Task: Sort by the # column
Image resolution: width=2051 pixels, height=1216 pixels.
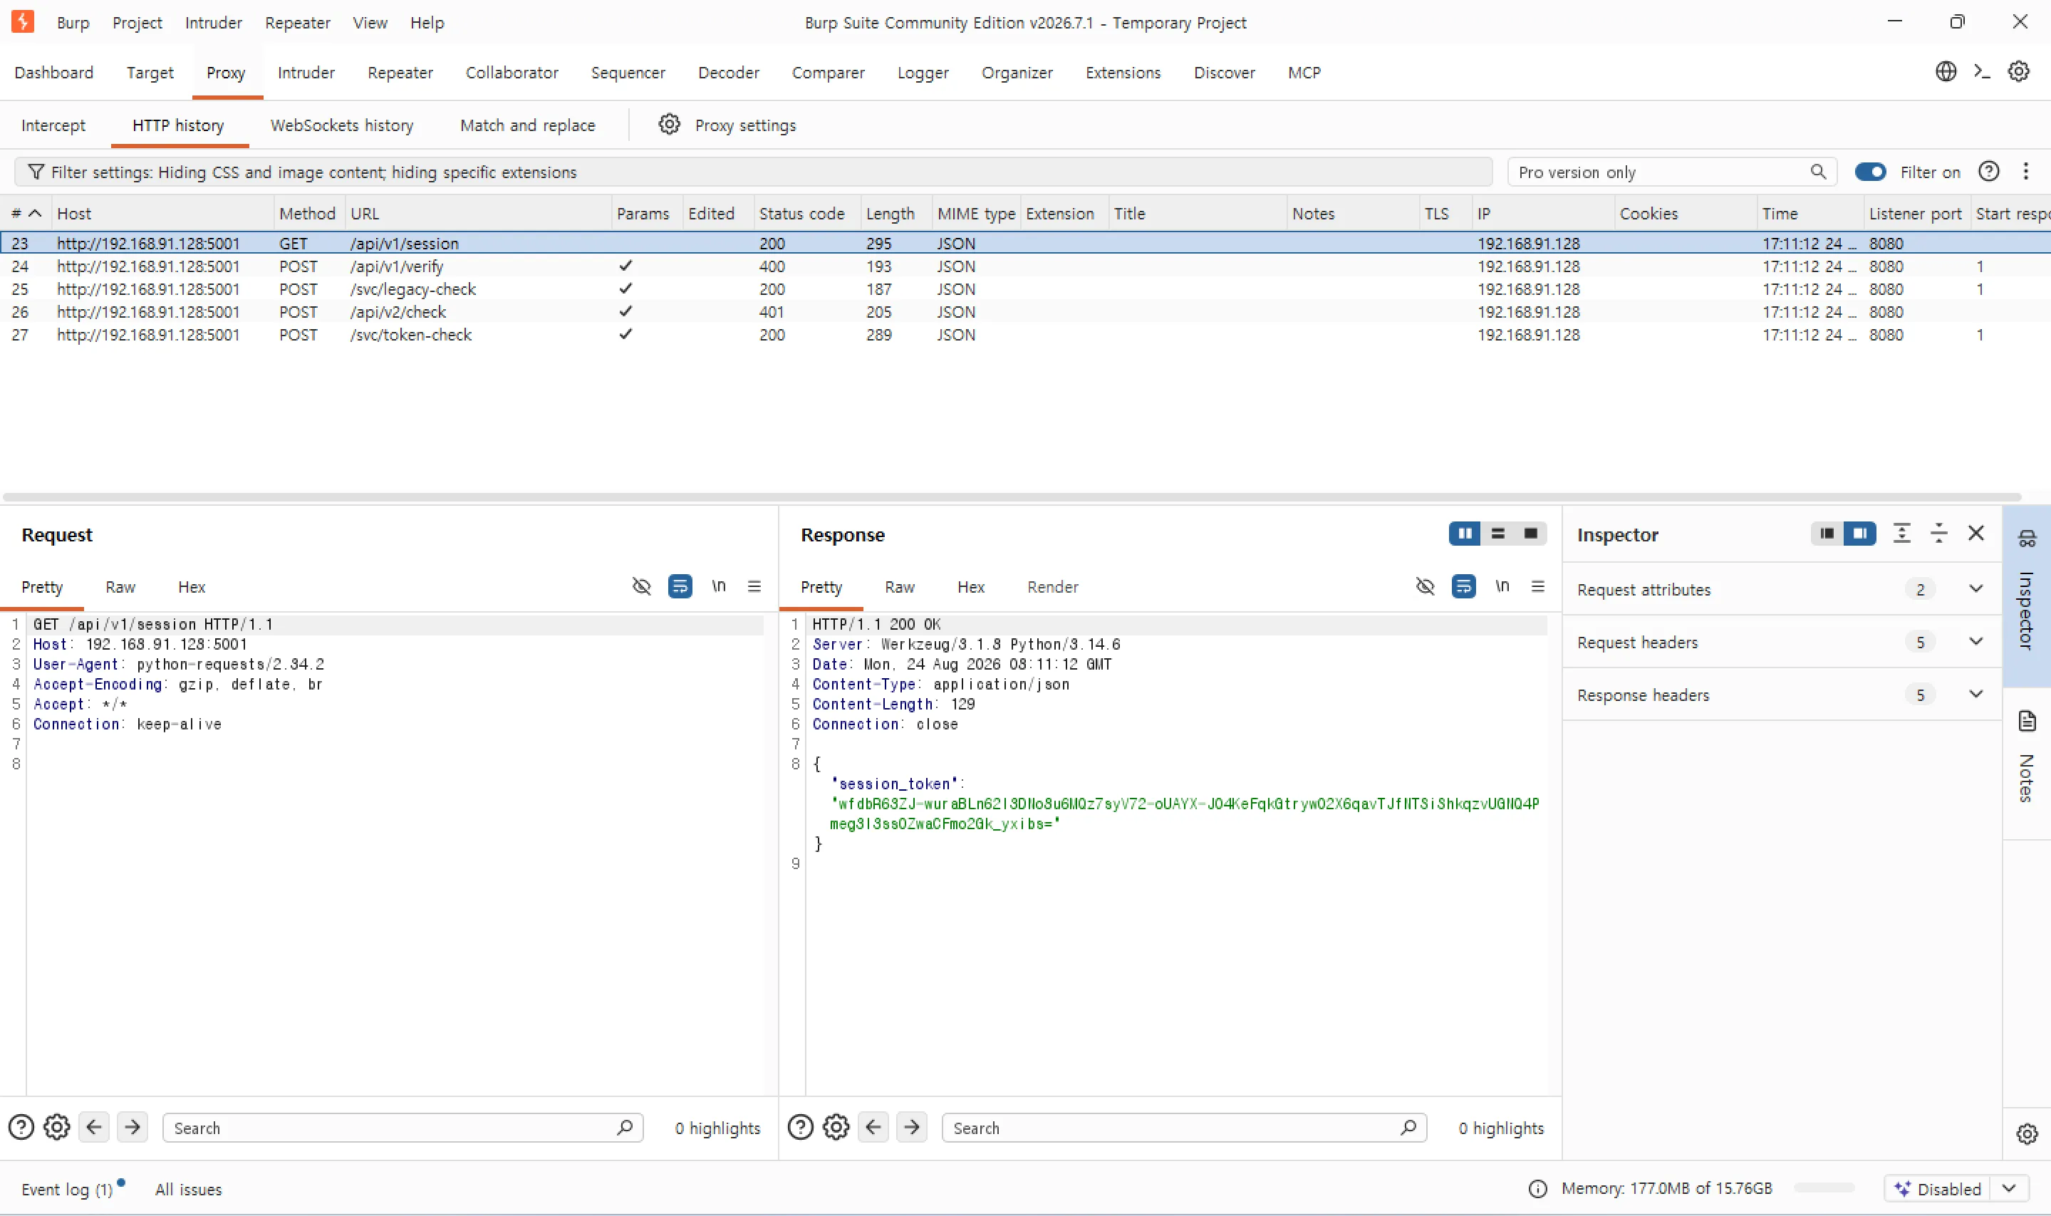Action: click(26, 213)
